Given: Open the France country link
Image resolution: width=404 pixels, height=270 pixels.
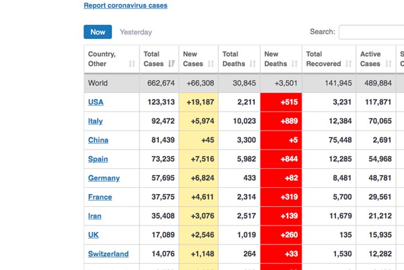Looking at the screenshot, I should [100, 197].
